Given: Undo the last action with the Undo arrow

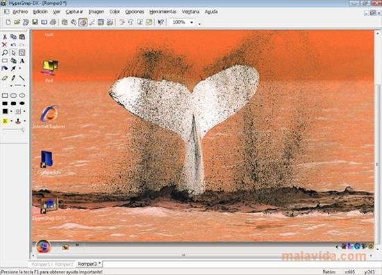Looking at the screenshot, I should point(13,44).
